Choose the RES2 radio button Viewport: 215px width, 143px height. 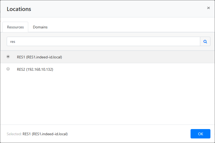point(8,69)
